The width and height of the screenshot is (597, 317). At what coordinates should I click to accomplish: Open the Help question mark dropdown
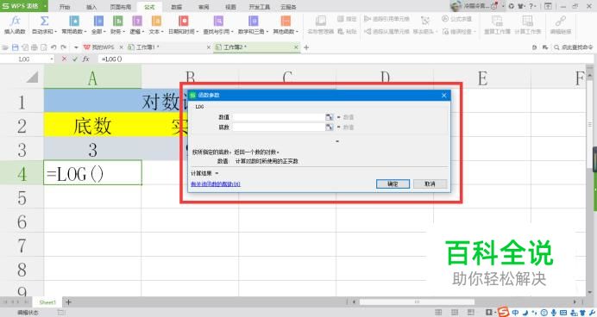point(532,6)
